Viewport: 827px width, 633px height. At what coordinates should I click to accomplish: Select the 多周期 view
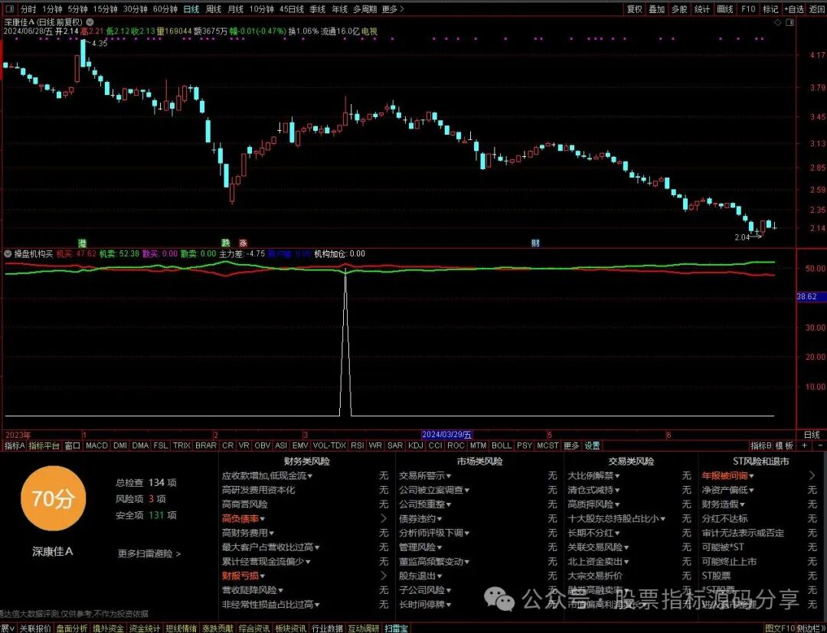point(364,9)
